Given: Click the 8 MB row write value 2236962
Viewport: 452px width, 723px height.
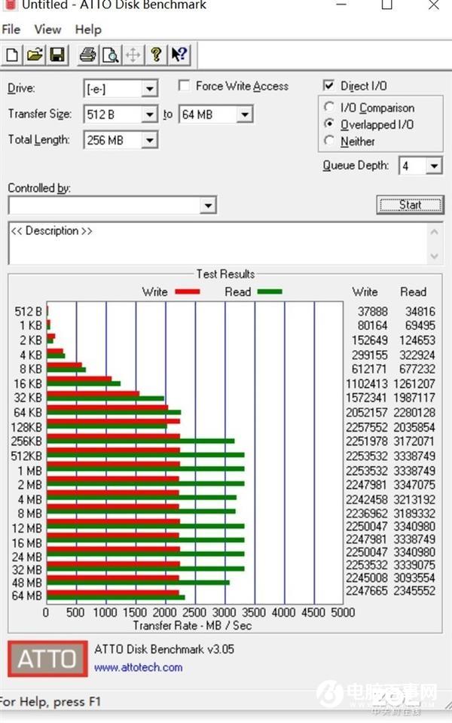Looking at the screenshot, I should (367, 513).
